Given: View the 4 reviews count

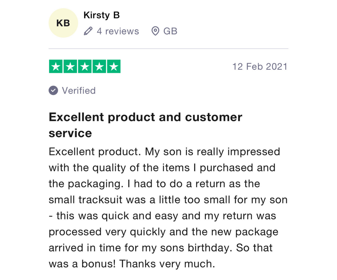Looking at the screenshot, I should coord(118,31).
